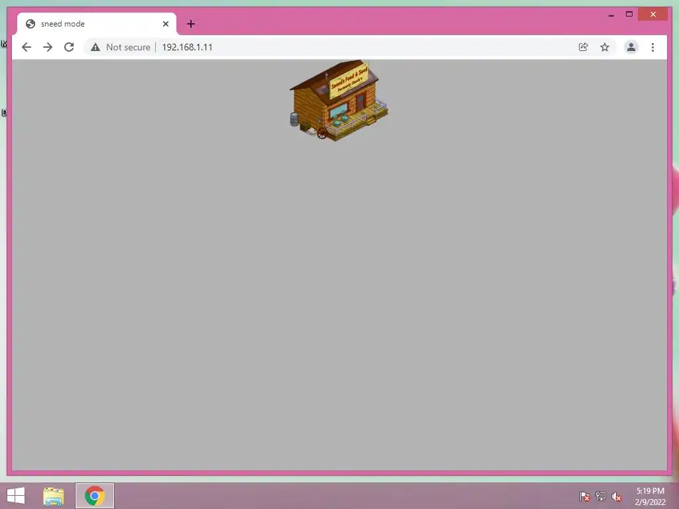Close the sneed mode tab
This screenshot has width=679, height=509.
165,24
